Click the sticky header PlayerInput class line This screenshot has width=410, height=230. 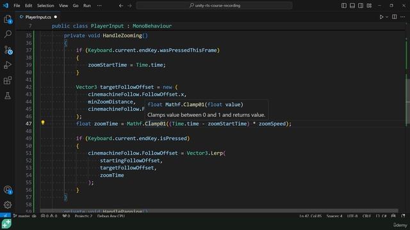tap(112, 26)
